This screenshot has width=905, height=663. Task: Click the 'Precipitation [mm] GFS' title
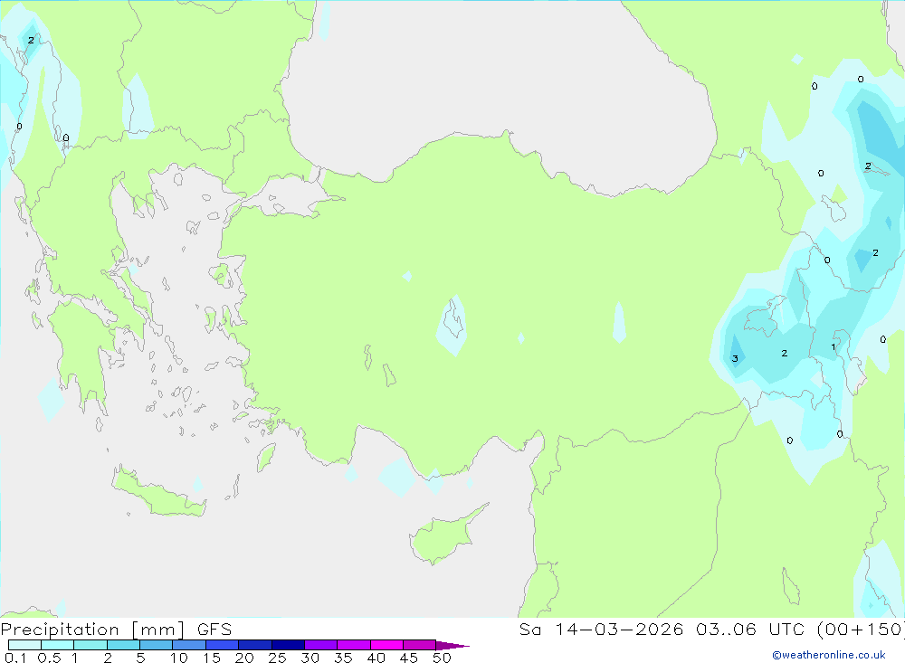tap(116, 630)
